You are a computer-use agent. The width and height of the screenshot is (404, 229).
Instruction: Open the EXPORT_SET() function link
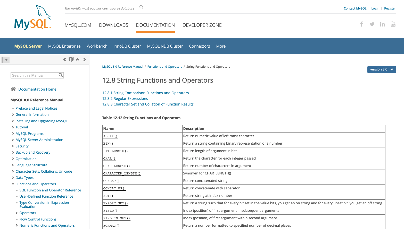116,204
